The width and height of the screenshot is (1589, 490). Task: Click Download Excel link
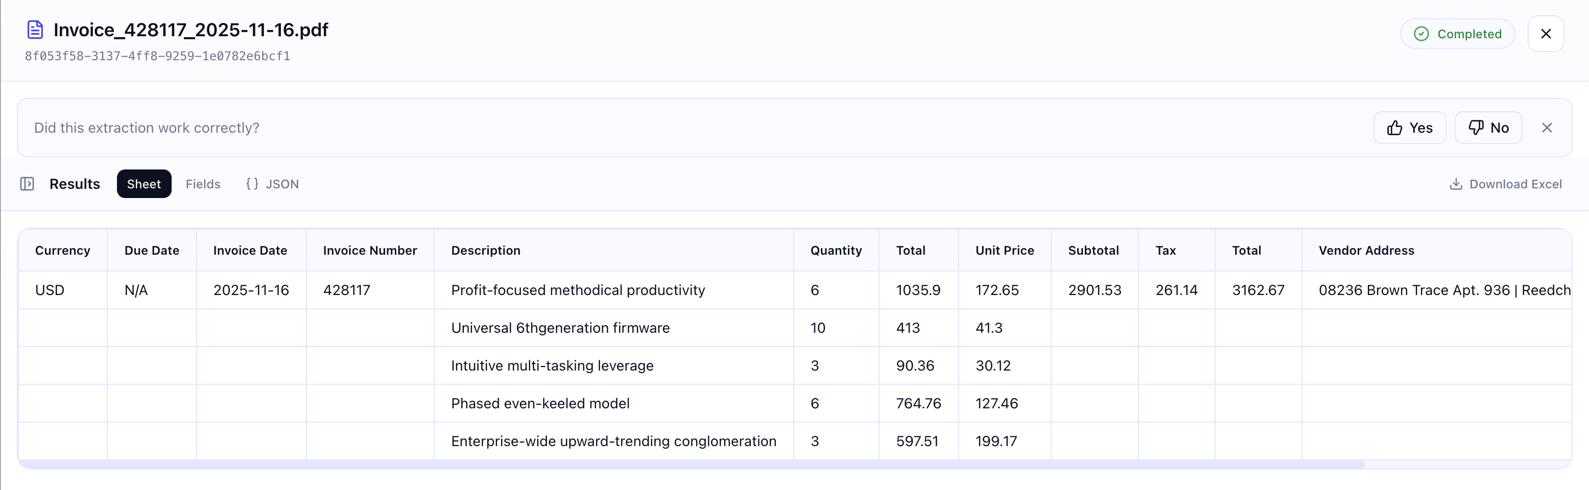pyautogui.click(x=1505, y=184)
